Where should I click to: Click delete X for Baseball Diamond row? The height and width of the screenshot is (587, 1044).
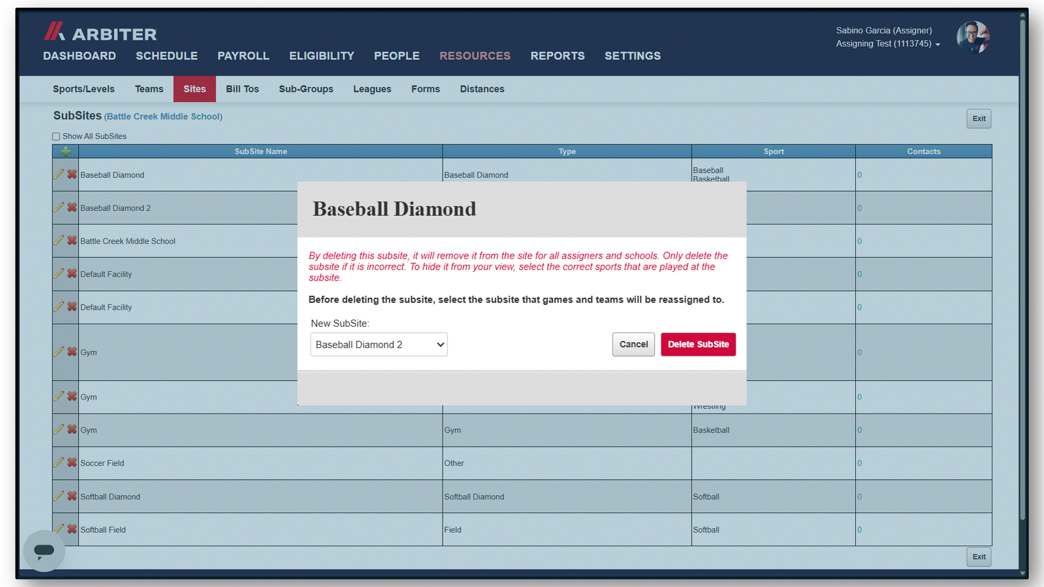(72, 174)
